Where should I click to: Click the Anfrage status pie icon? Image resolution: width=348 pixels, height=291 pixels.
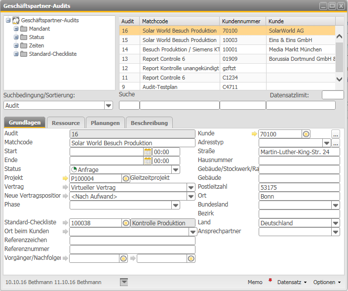[x=74, y=170]
